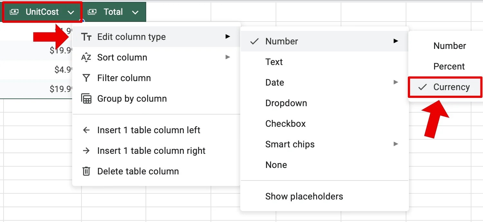Click the Tt icon beside Edit column type
The image size is (483, 222).
tap(86, 37)
